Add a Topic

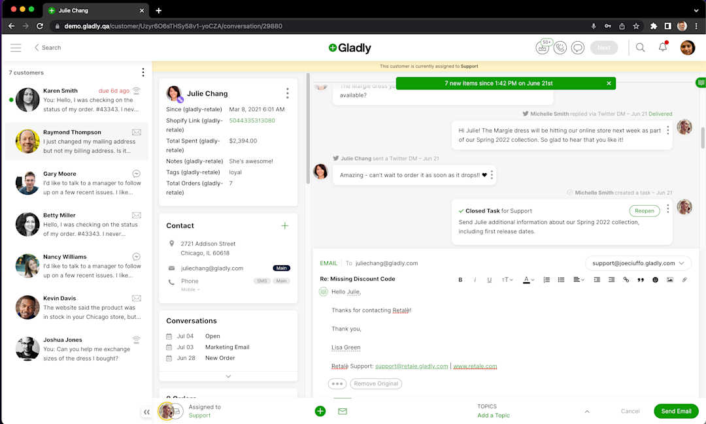tap(494, 416)
